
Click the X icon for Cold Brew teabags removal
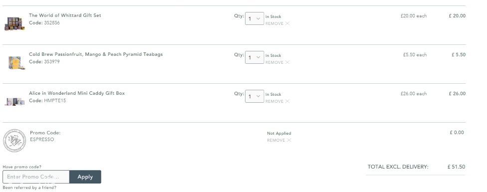(x=287, y=62)
